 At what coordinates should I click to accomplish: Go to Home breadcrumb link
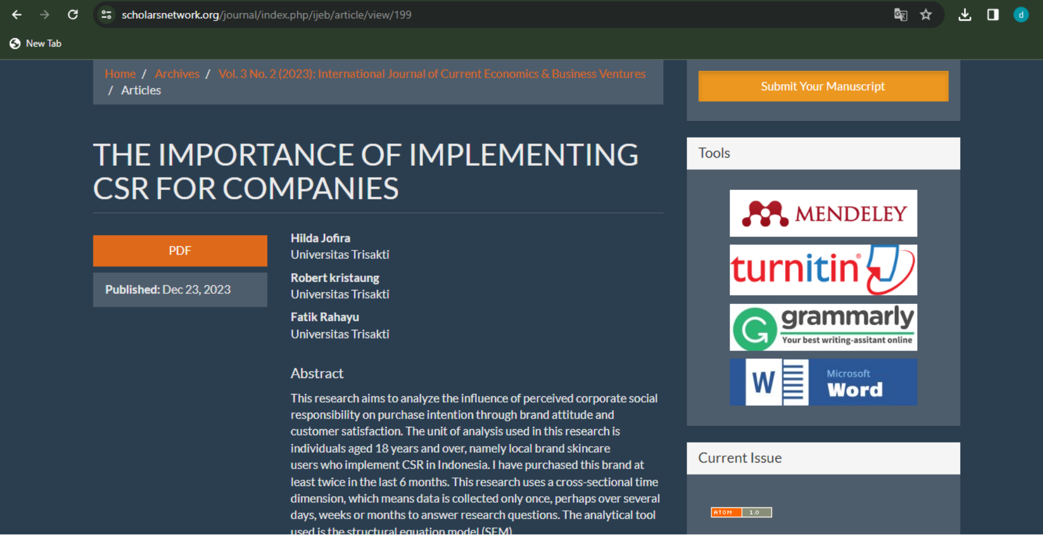(x=120, y=74)
